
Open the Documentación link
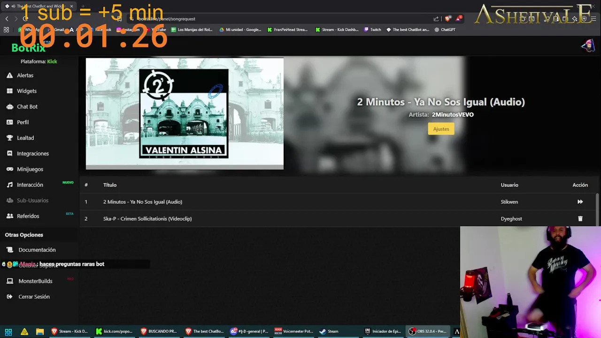[37, 250]
